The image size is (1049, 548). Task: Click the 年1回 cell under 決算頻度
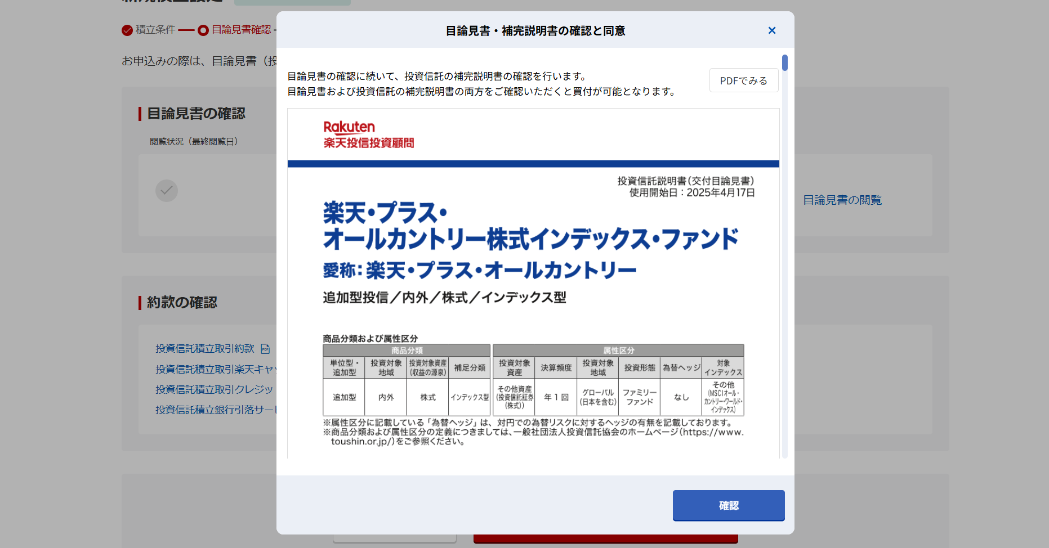tap(556, 397)
